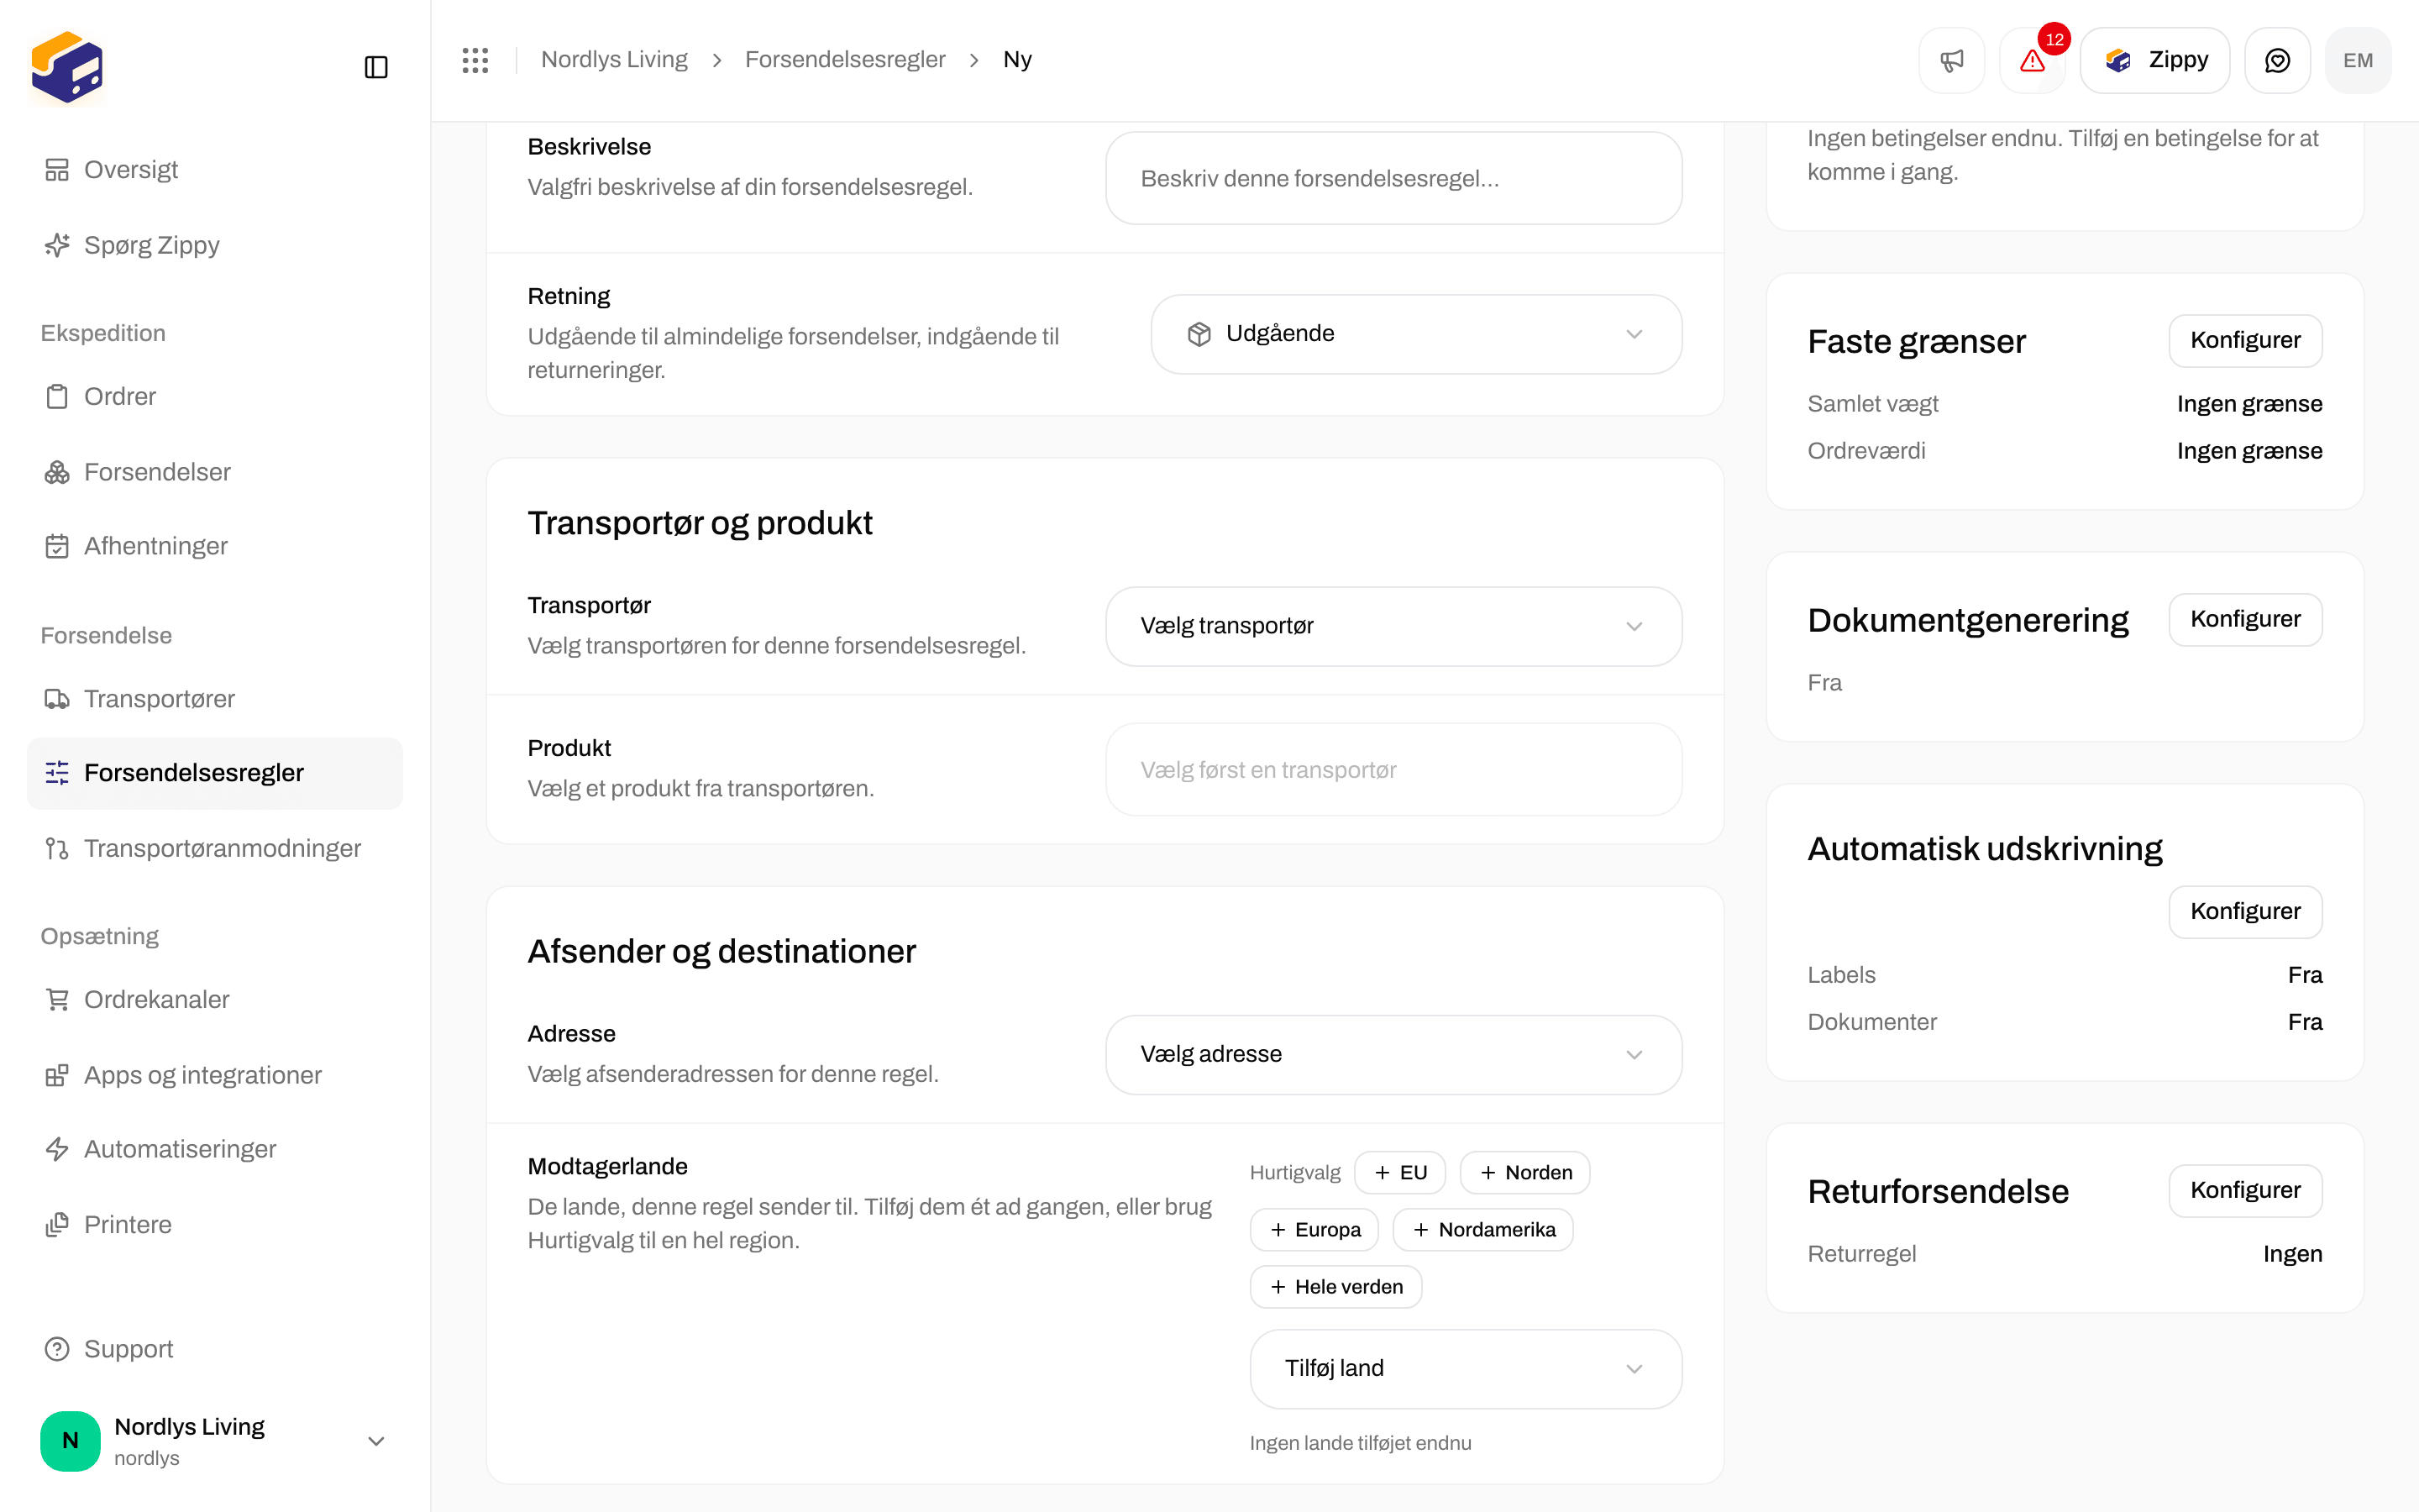Add Hele verden quick pick

click(1335, 1287)
